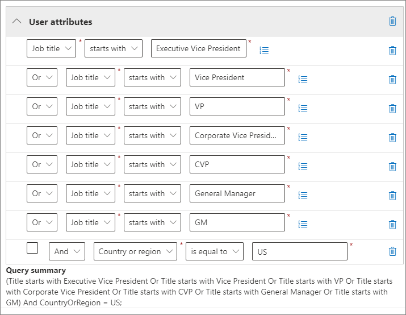Viewport: 406px width, 315px height.
Task: Open the Or dropdown in Vice President row
Action: (42, 77)
